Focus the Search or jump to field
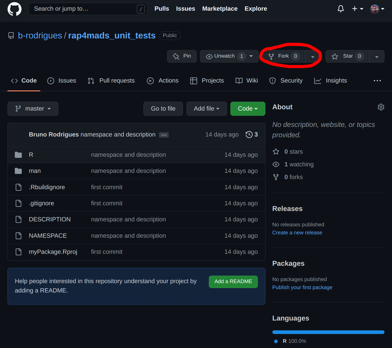The height and width of the screenshot is (348, 392). click(x=88, y=9)
